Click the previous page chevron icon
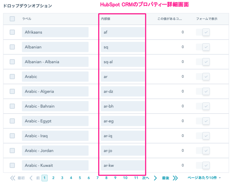233x185 pixels. tap(31, 178)
